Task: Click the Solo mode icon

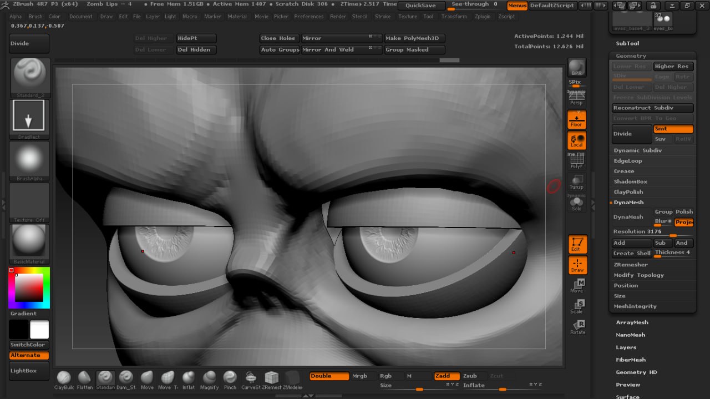Action: tap(577, 203)
